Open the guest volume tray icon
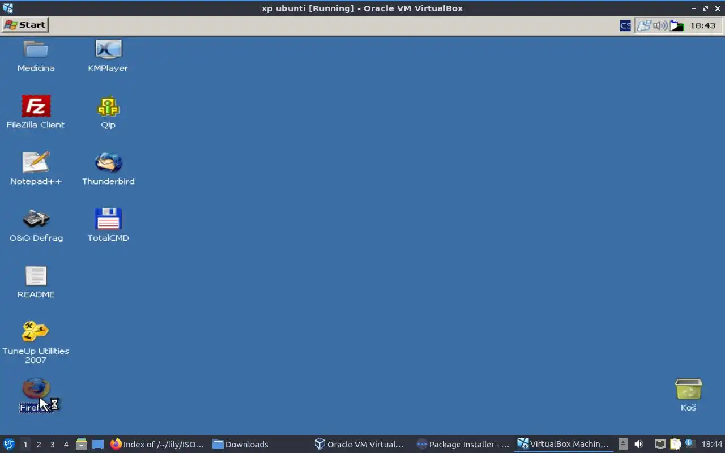This screenshot has height=453, width=725. click(x=660, y=25)
